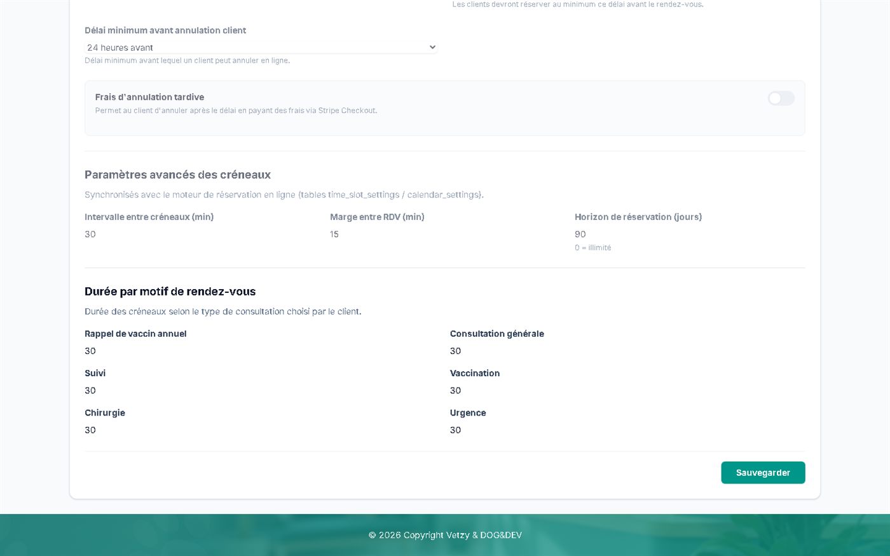The height and width of the screenshot is (556, 890).
Task: Click the Délai minimum avant annulation client label
Action: [165, 31]
